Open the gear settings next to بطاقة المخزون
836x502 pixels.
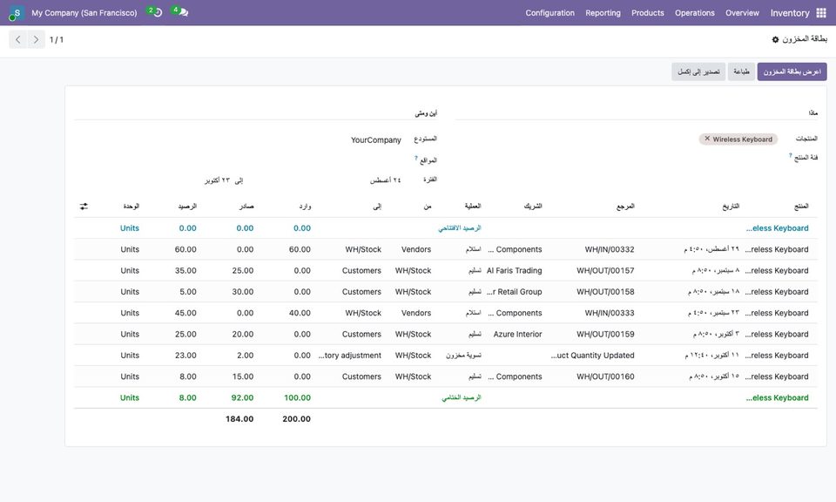pos(775,39)
